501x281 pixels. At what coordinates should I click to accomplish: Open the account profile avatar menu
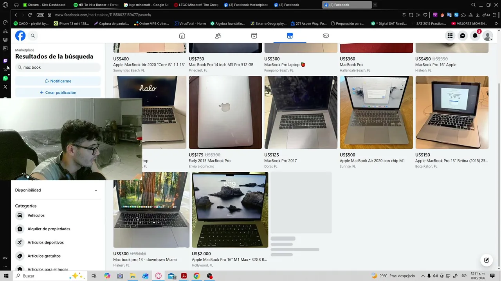coord(488,36)
